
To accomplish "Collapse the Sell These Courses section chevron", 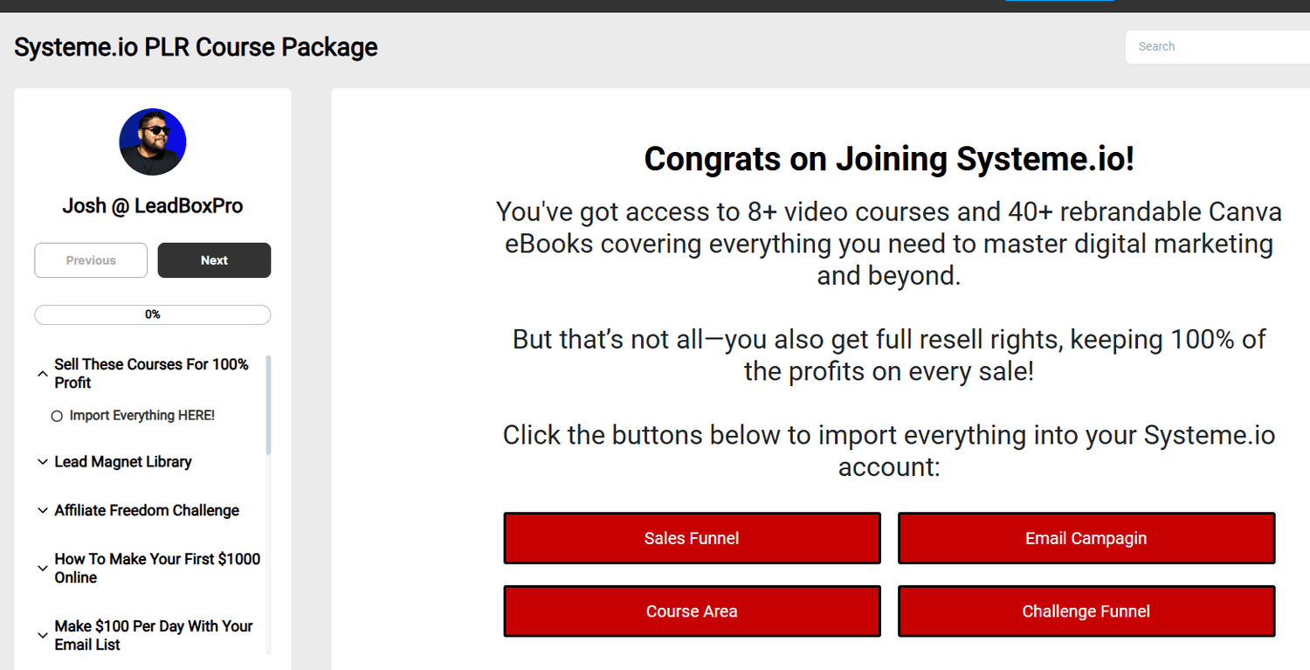I will coord(42,374).
